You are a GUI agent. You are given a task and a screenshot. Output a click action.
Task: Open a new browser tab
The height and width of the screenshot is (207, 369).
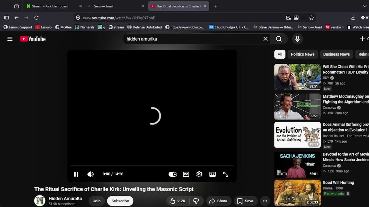tap(215, 6)
